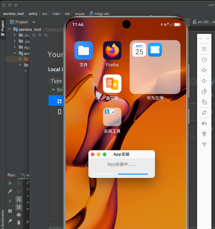Collapse the entry module node
The width and height of the screenshot is (215, 229).
pyautogui.click(x=15, y=53)
